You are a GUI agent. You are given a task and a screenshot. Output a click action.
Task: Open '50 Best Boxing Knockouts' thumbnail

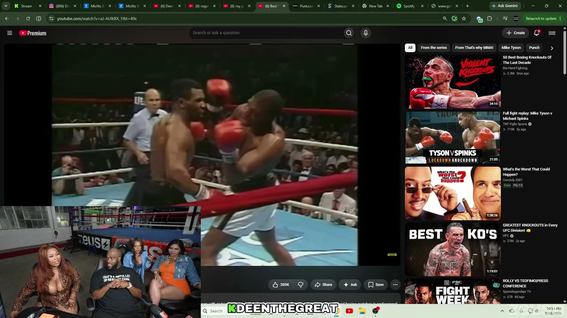tap(453, 81)
